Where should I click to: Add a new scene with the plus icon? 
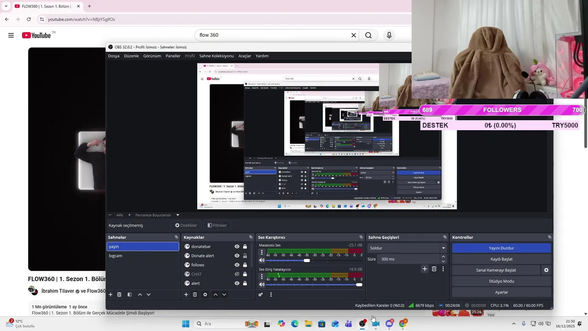tap(110, 295)
